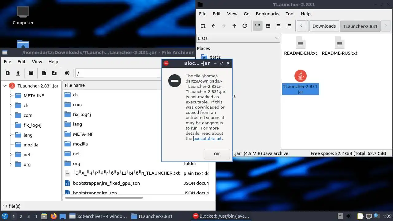The width and height of the screenshot is (393, 221).
Task: Open View menu in File Archiver
Action: [37, 62]
